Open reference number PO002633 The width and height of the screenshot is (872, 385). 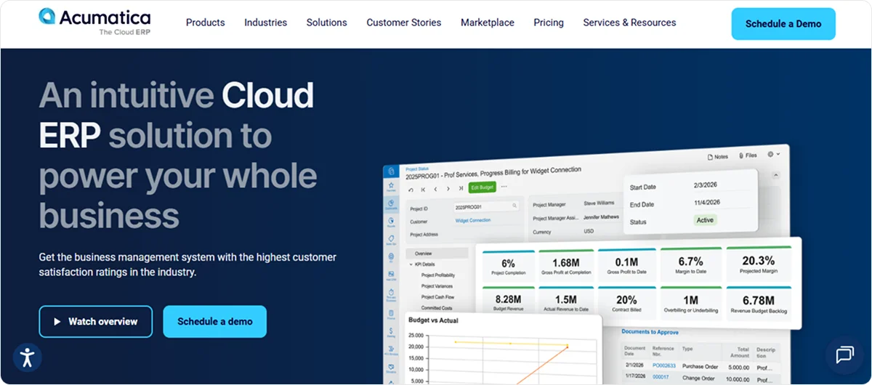tap(664, 365)
